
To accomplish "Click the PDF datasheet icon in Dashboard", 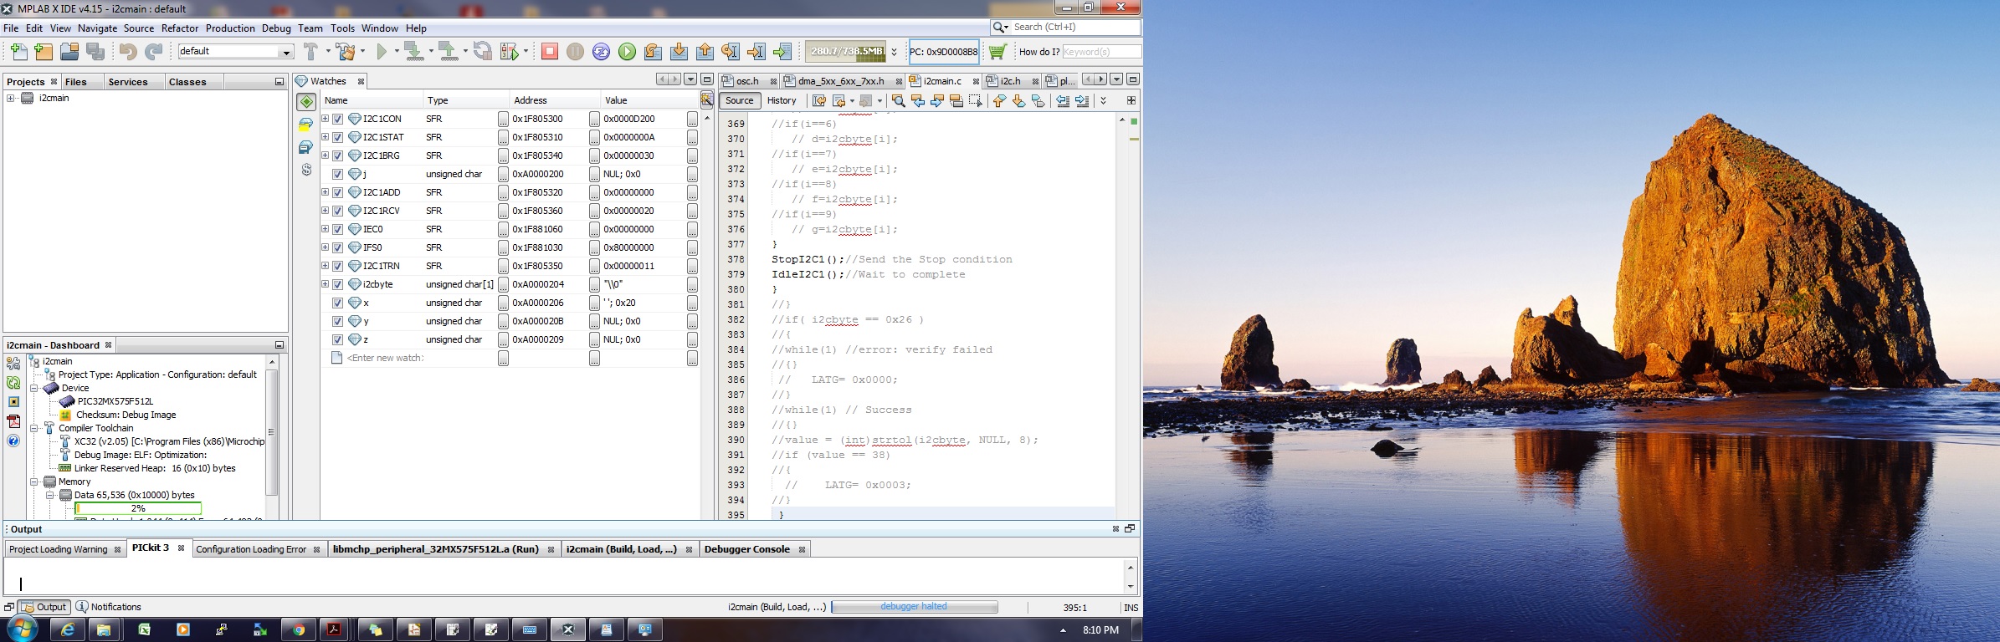I will [13, 421].
